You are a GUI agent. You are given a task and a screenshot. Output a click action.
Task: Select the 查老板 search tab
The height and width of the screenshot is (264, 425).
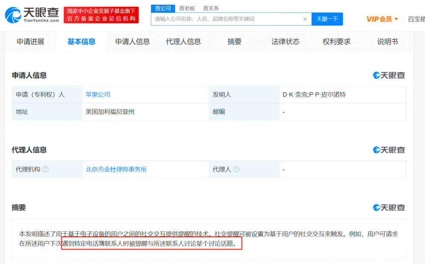click(x=187, y=9)
